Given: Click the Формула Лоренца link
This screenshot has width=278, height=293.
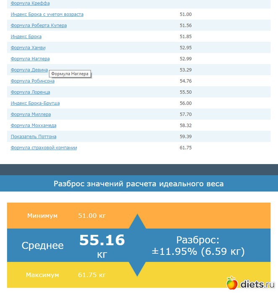Looking at the screenshot, I should (30, 92).
